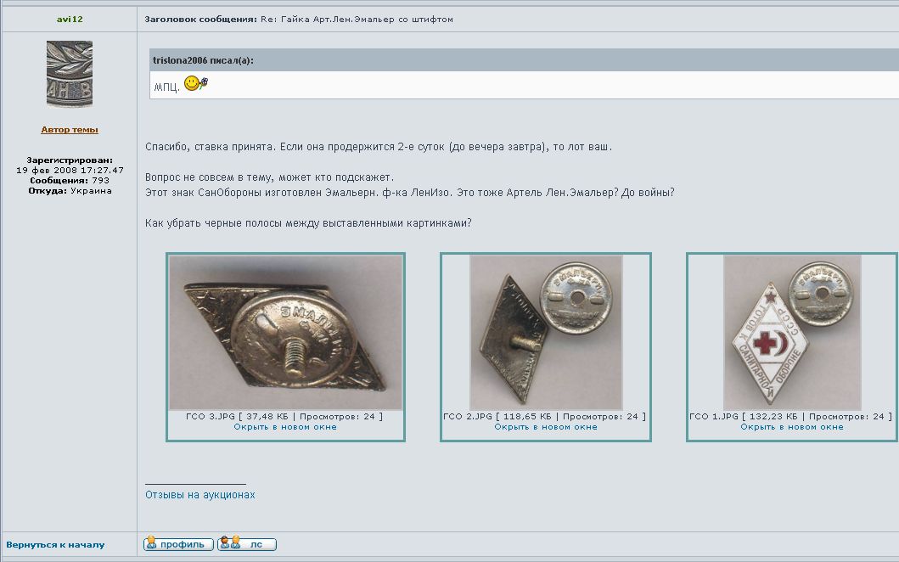Click "Окрыть в новом окне" under ГСО 2.JPG
The height and width of the screenshot is (562, 899).
[546, 427]
